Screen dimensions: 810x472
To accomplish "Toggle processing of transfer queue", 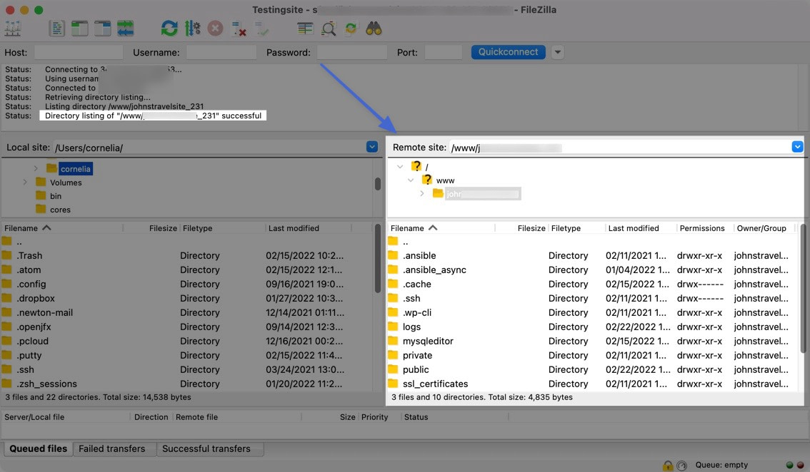I will 192,29.
